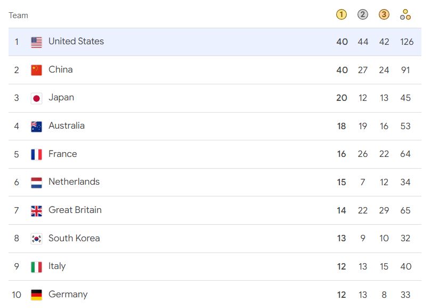Image resolution: width=431 pixels, height=308 pixels.
Task: Click the Australia flag icon
Action: [x=37, y=127]
